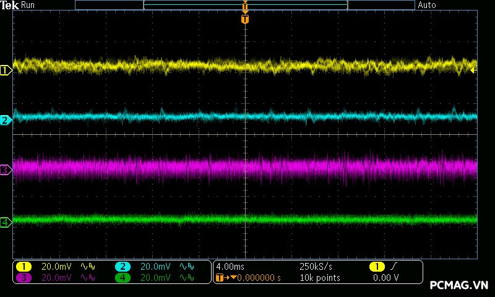Click the Tek logo in top corner

(9, 5)
